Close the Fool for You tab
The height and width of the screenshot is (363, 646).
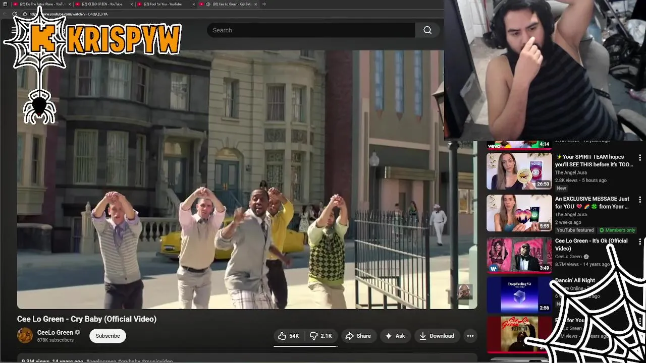click(194, 4)
